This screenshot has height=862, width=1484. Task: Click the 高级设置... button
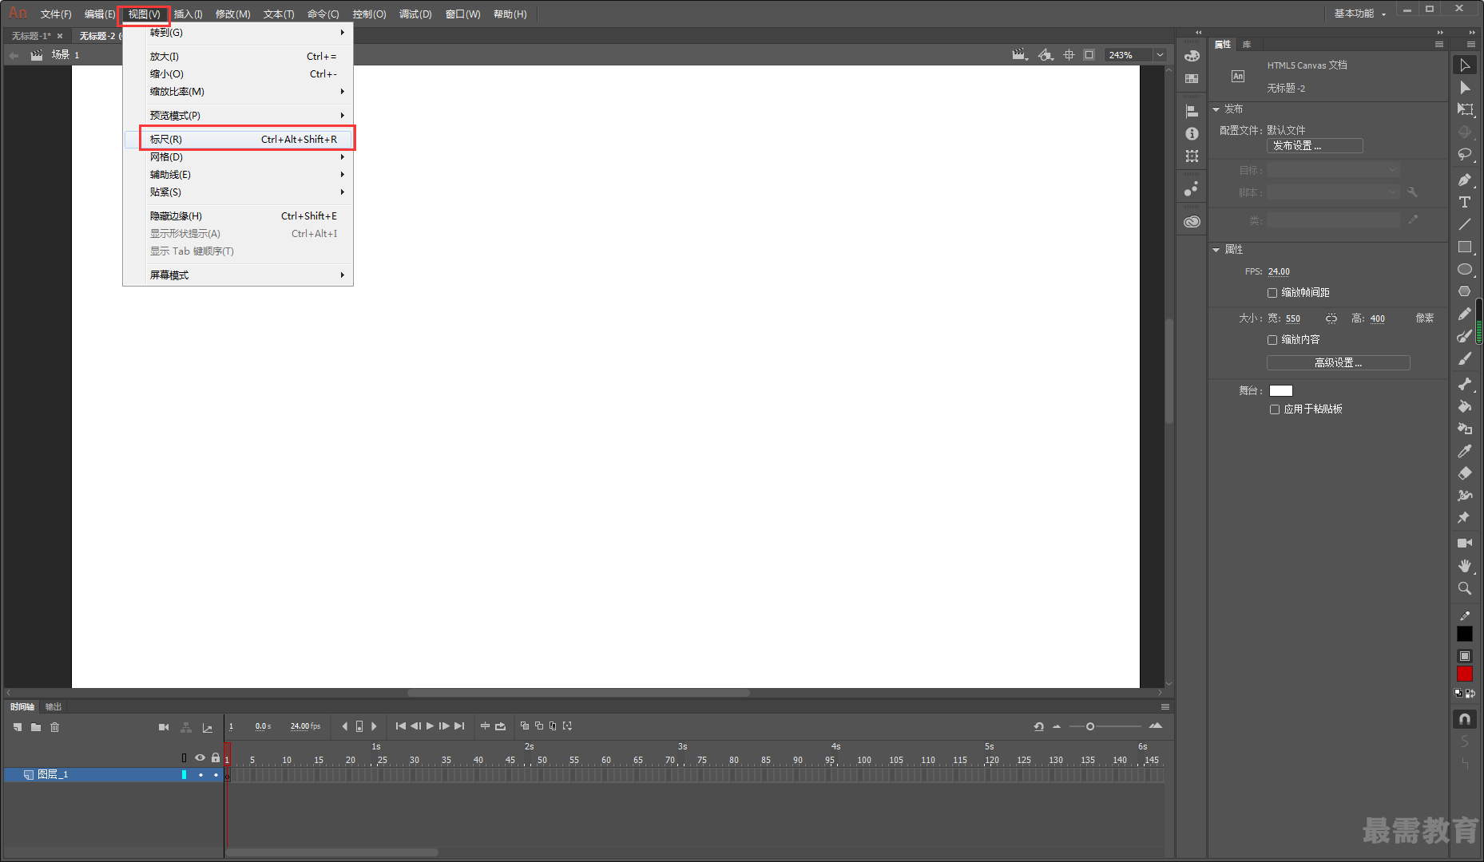coord(1339,363)
